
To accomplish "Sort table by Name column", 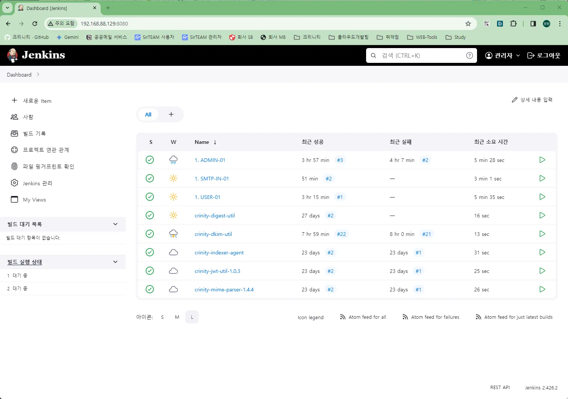I will coord(206,142).
